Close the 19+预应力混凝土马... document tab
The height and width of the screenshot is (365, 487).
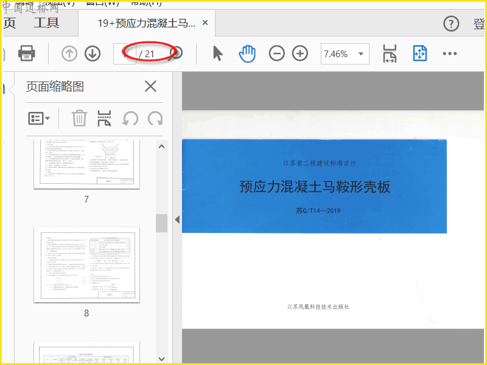coord(205,23)
